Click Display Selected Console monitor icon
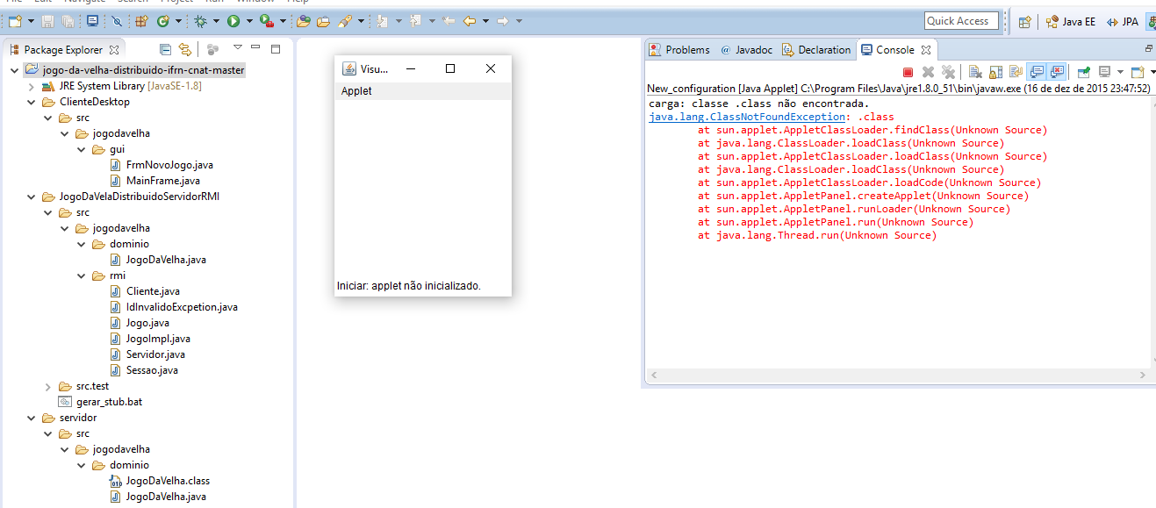This screenshot has height=508, width=1156. [x=1104, y=72]
